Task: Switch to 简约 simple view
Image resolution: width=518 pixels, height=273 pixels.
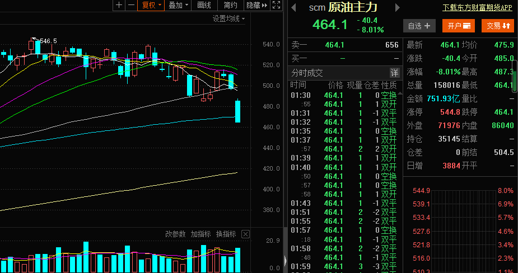Action: tap(230, 5)
